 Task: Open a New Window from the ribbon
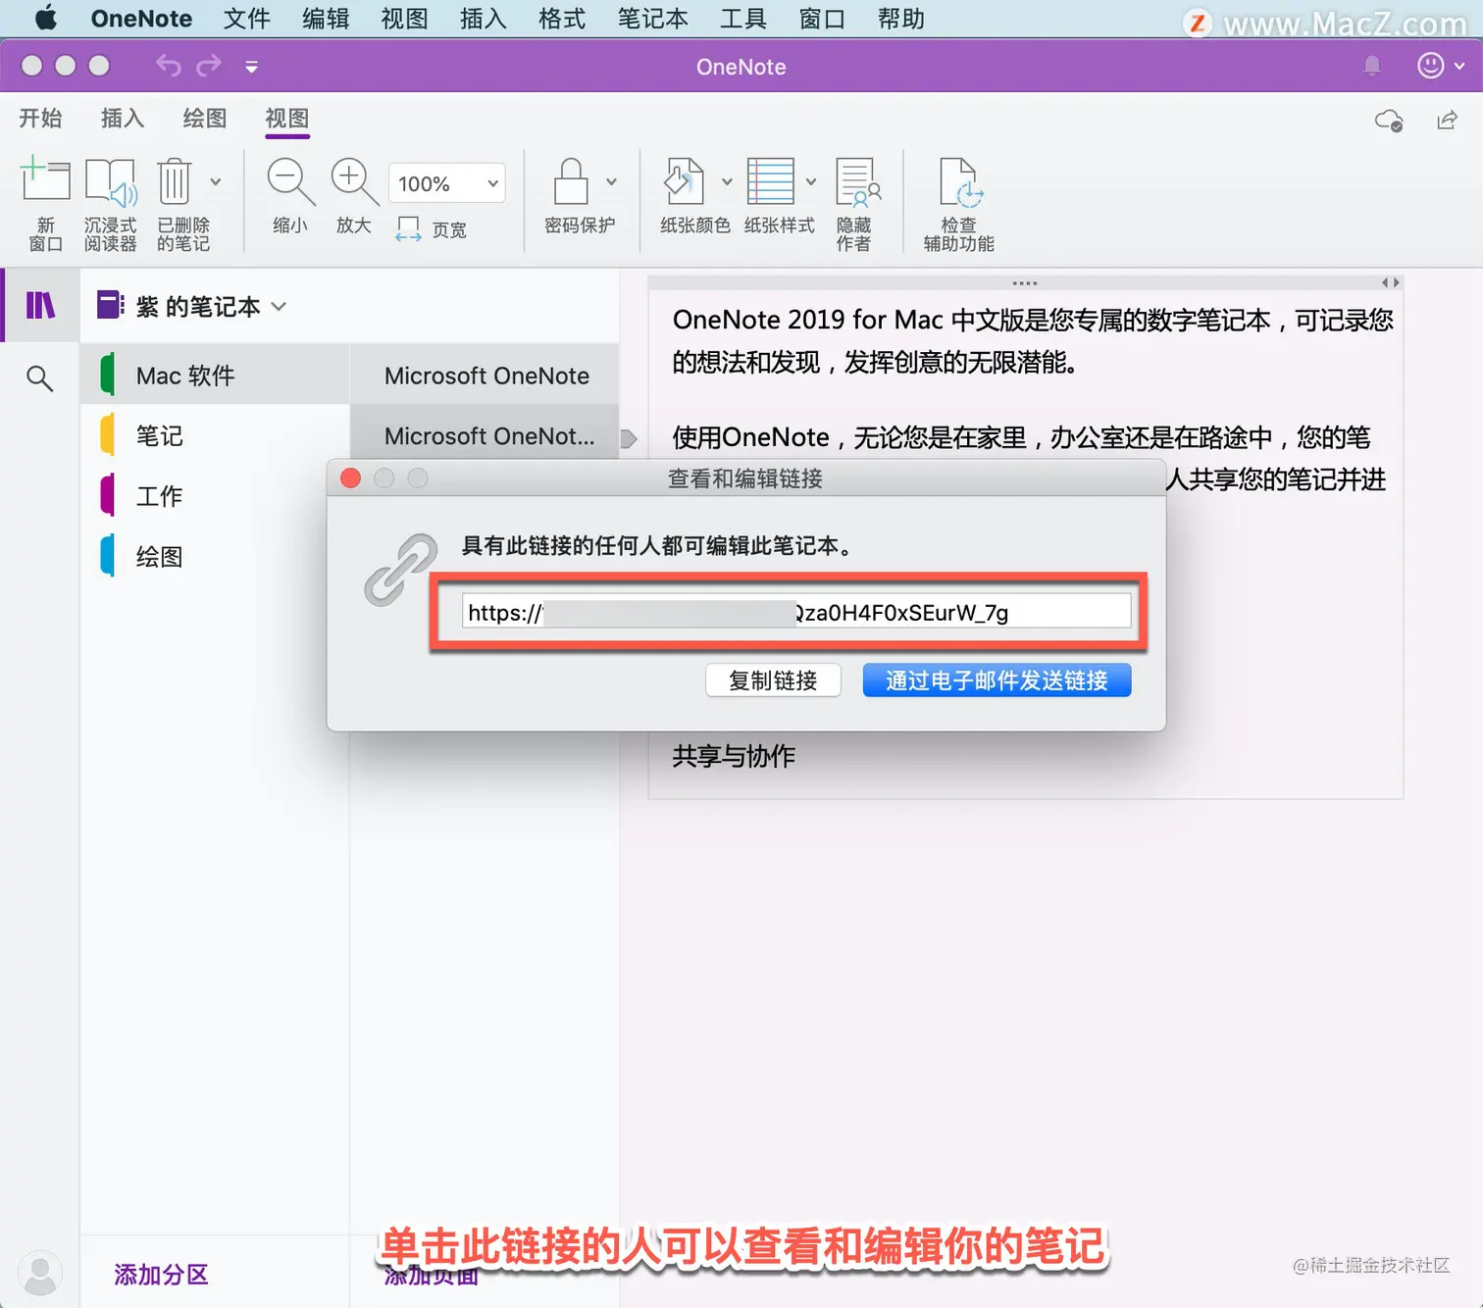45,203
